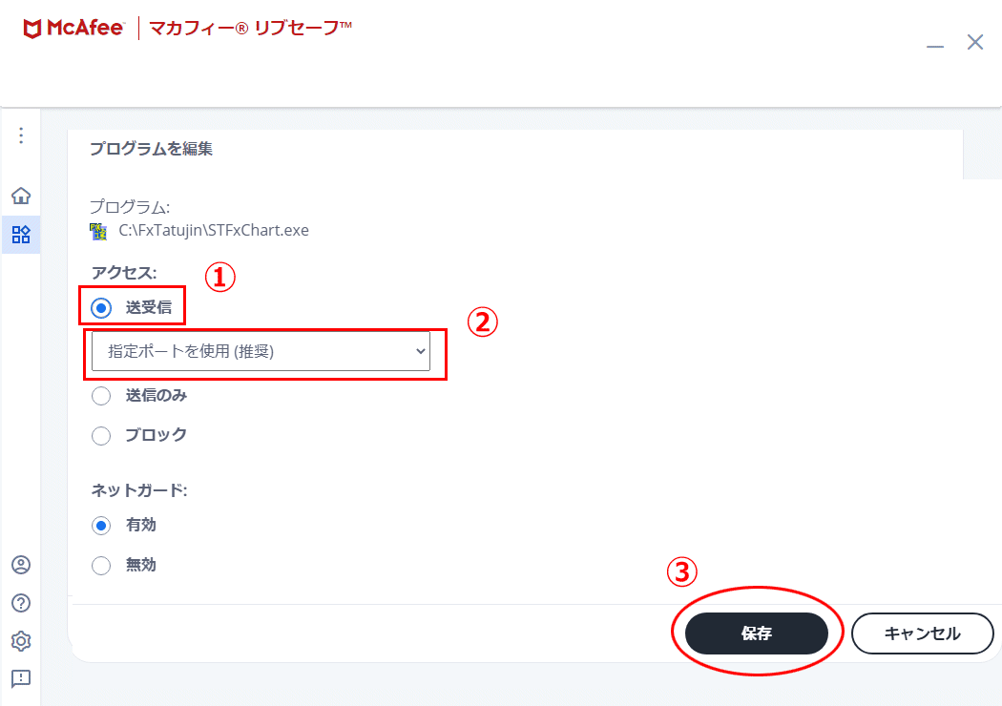Open the apps grid icon in sidebar
1002x706 pixels.
(21, 235)
